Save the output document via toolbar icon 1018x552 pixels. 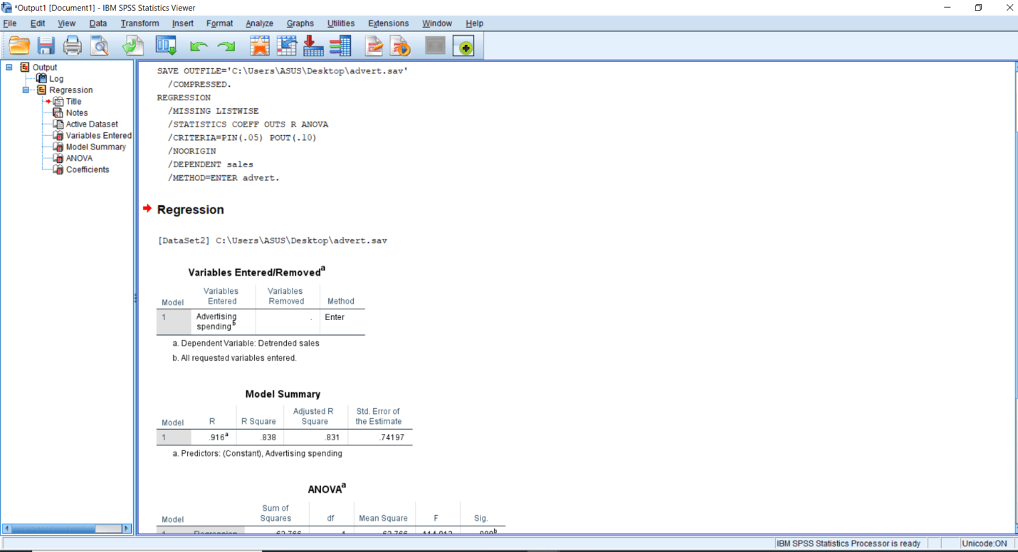[x=46, y=45]
